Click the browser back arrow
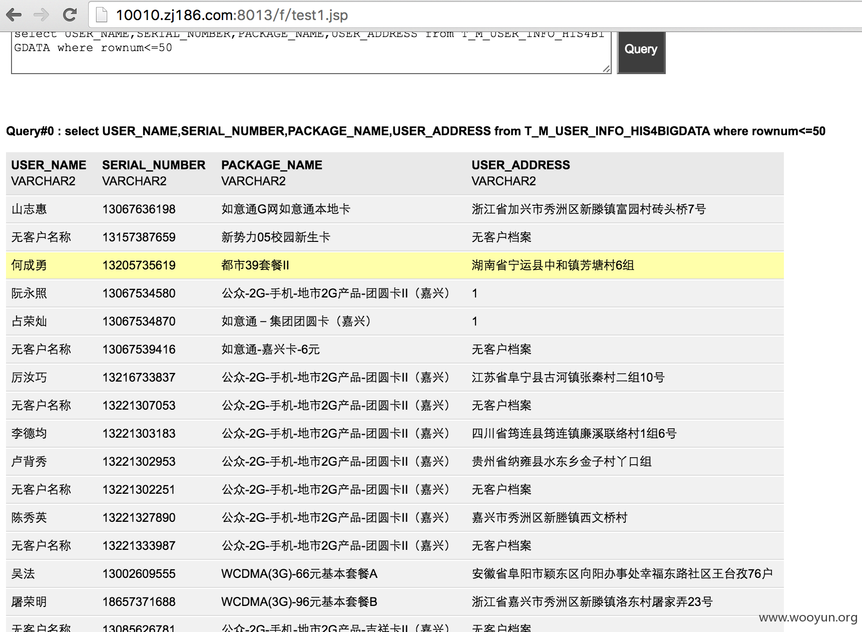 pos(14,15)
